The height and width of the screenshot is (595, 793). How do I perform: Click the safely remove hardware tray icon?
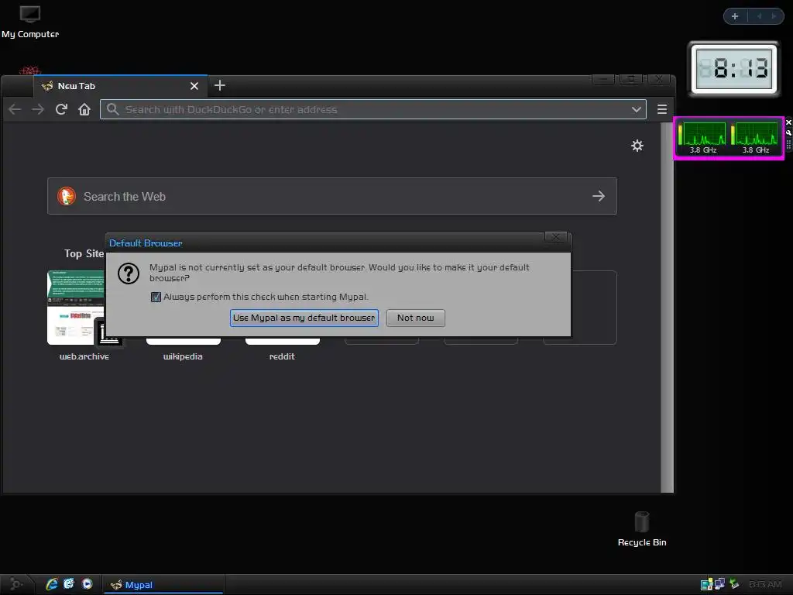tap(734, 584)
